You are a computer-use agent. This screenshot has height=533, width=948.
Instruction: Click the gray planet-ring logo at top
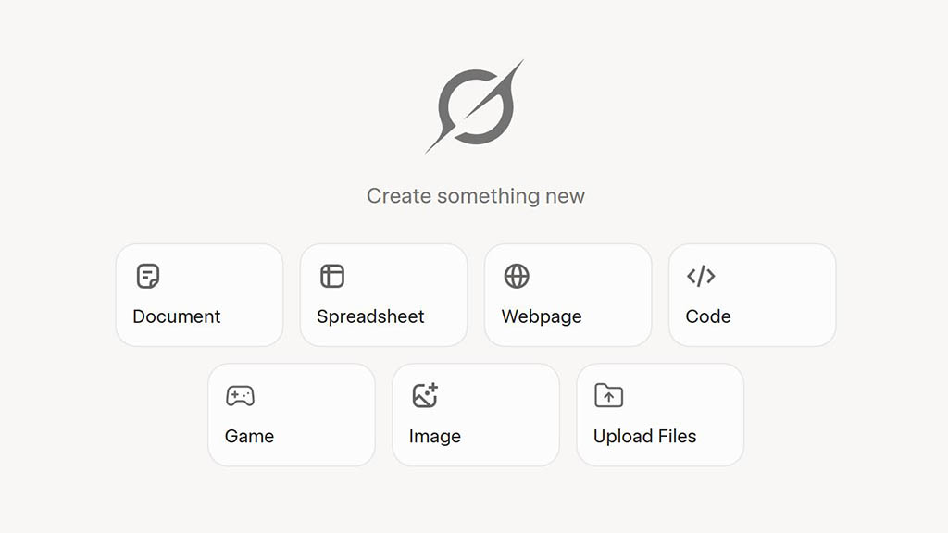coord(475,106)
